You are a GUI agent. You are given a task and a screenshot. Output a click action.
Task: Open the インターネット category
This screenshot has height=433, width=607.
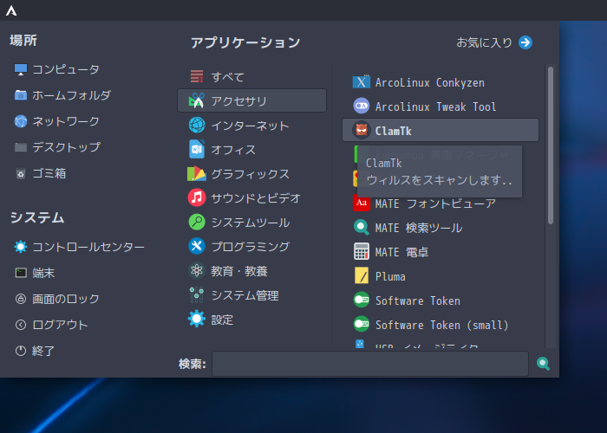click(x=251, y=125)
